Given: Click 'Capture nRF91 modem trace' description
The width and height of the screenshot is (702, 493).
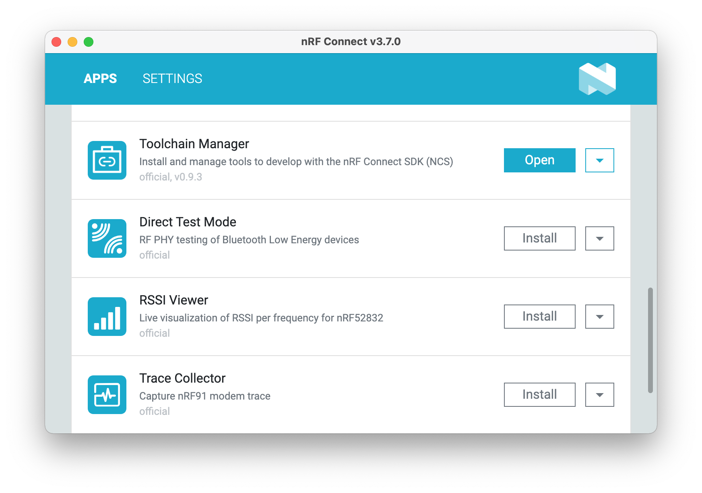Looking at the screenshot, I should tap(205, 396).
